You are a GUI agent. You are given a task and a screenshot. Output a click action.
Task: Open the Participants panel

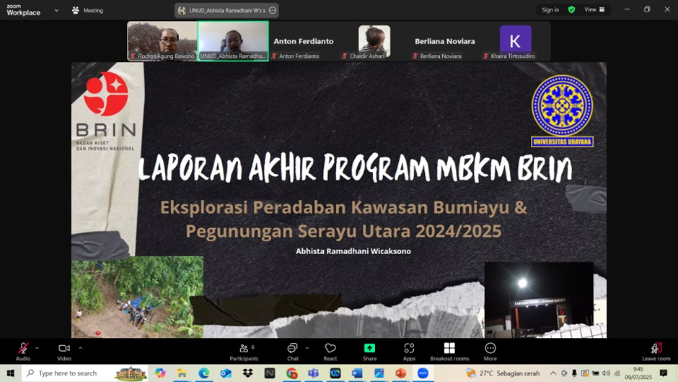click(244, 351)
